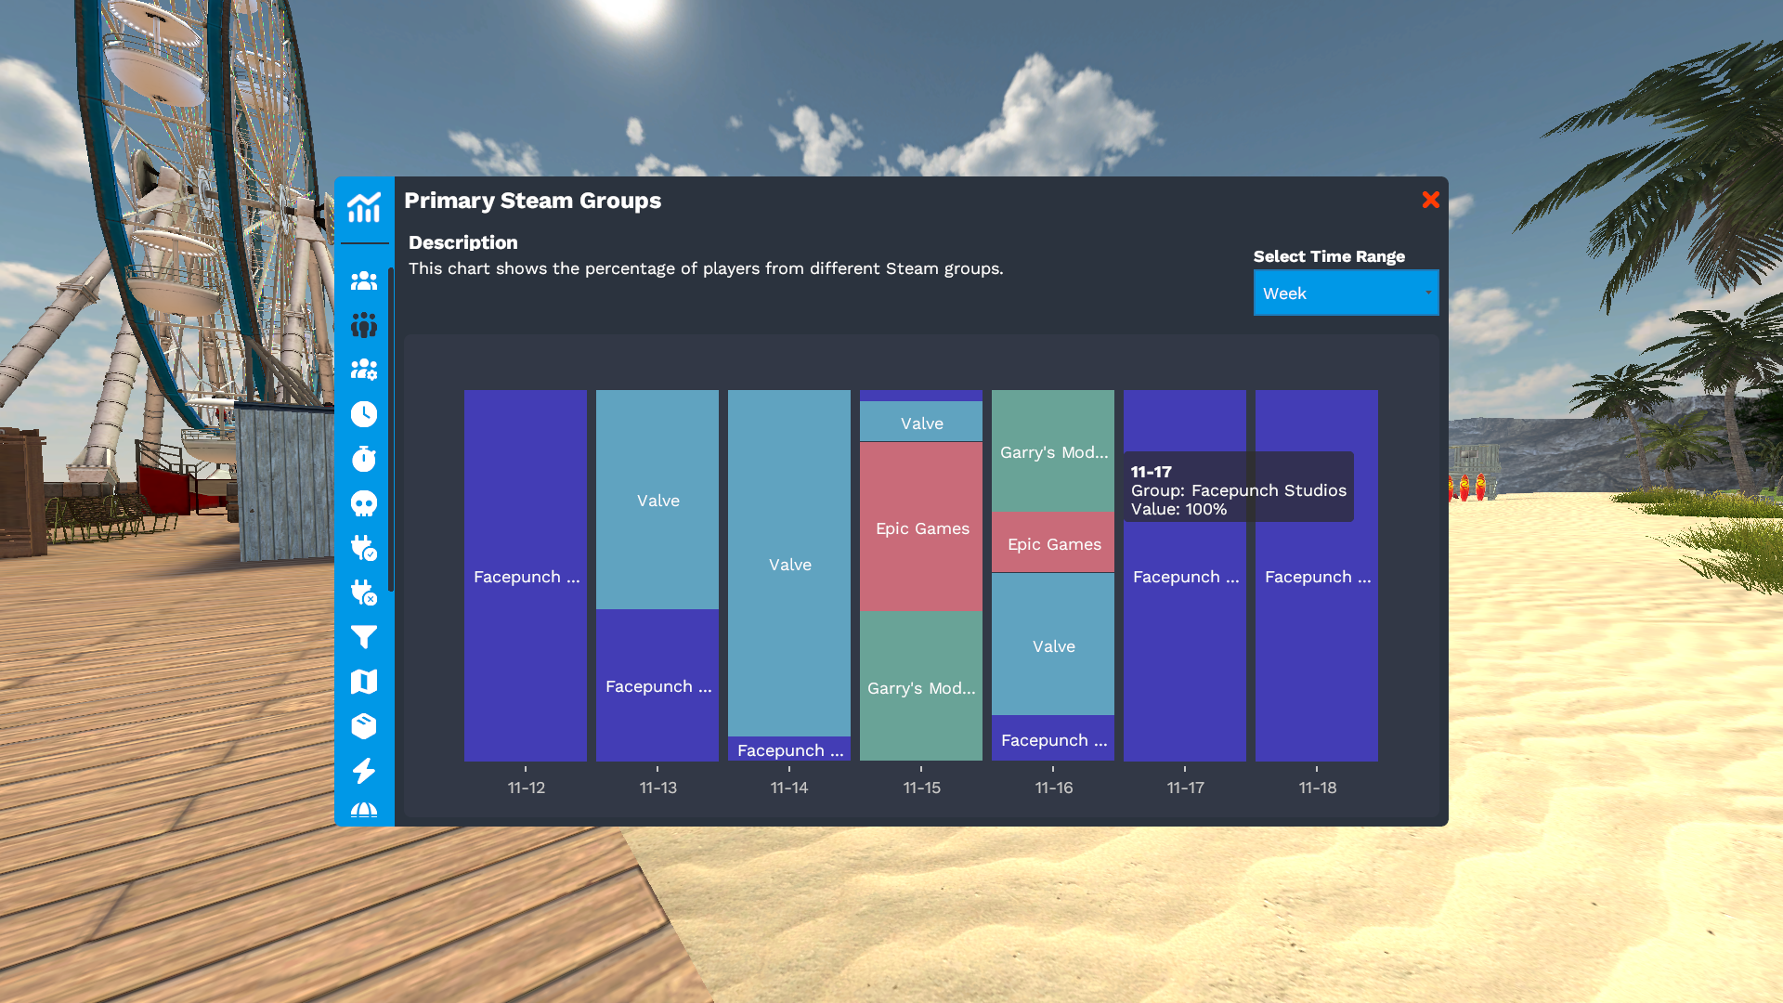Click the 11-18 axis date label
This screenshot has width=1783, height=1003.
click(1317, 788)
